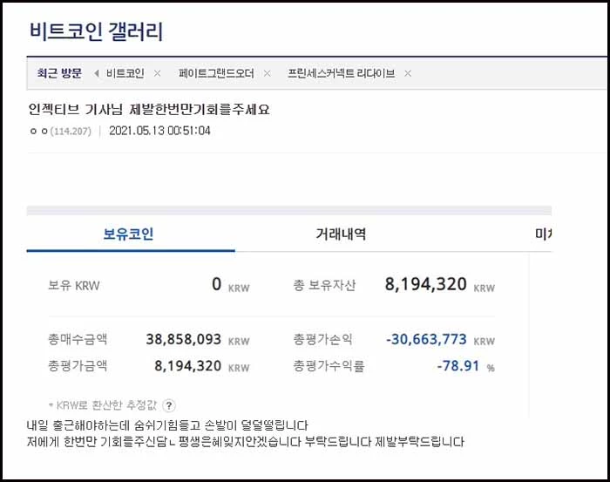Switch to the 보유코인 tab
610x482 pixels.
(x=128, y=234)
